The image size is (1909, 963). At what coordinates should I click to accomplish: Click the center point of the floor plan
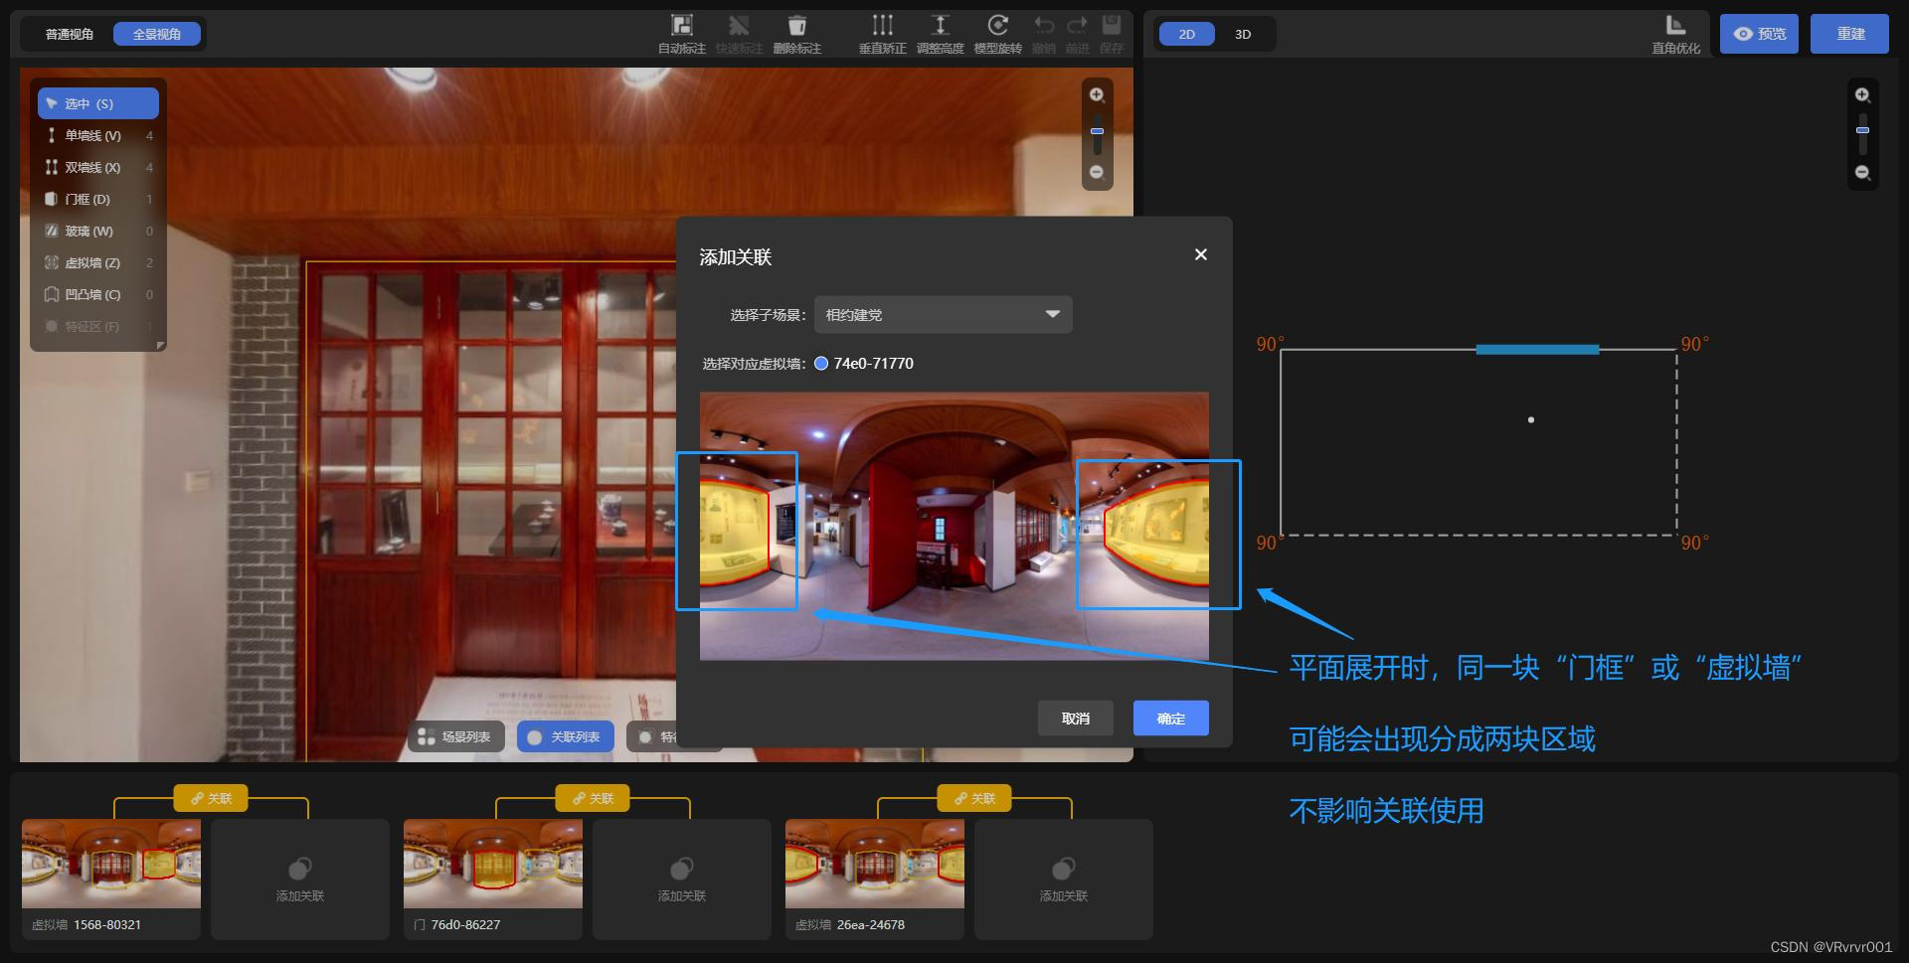pyautogui.click(x=1531, y=419)
